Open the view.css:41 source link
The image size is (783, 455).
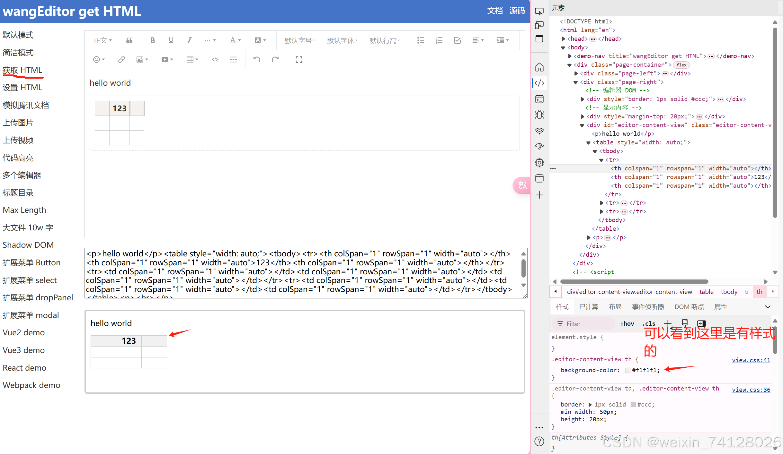click(x=751, y=360)
